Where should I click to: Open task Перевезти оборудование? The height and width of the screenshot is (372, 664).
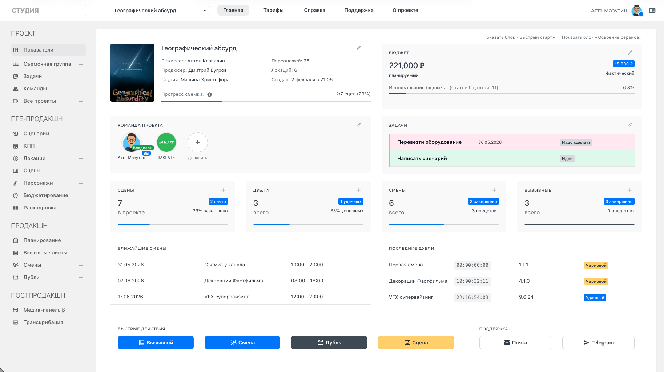point(512,142)
